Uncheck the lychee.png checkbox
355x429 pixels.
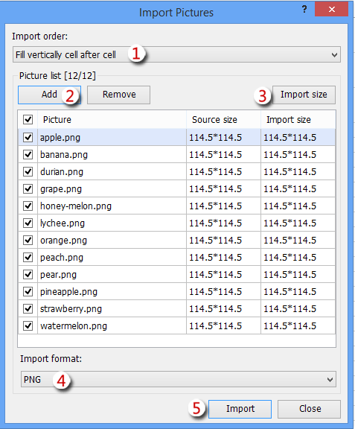click(x=28, y=223)
